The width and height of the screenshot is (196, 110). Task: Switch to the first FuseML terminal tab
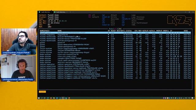pyautogui.click(x=45, y=12)
